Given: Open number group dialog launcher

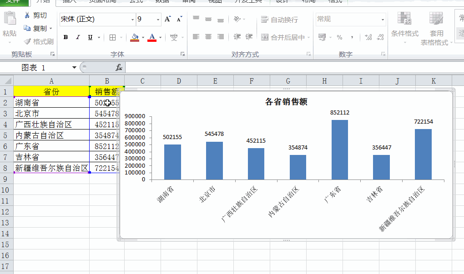Looking at the screenshot, I should point(383,54).
